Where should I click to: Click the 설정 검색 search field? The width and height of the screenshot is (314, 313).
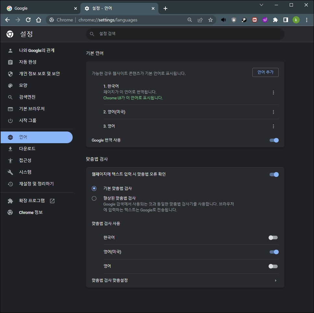pos(185,34)
